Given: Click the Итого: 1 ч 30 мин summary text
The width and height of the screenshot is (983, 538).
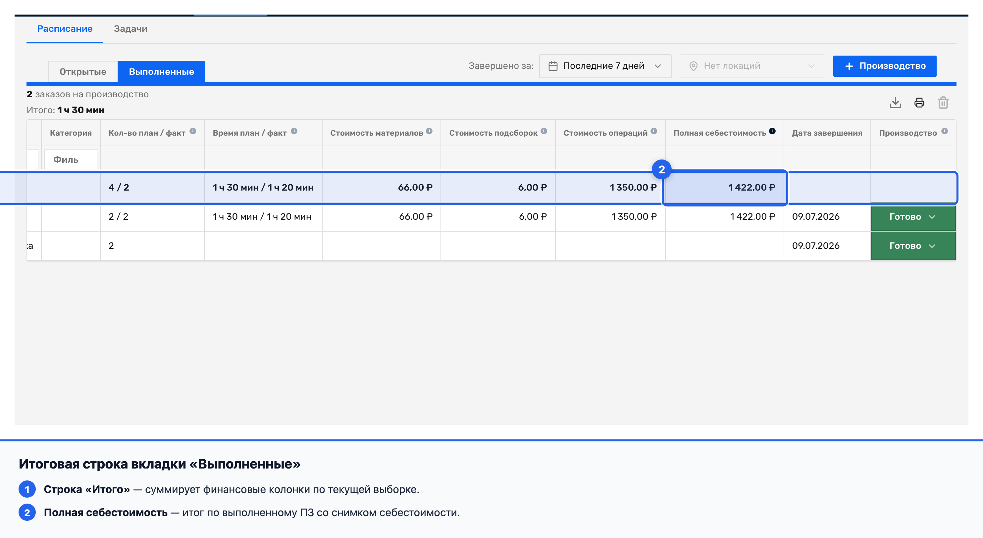Looking at the screenshot, I should pos(65,110).
